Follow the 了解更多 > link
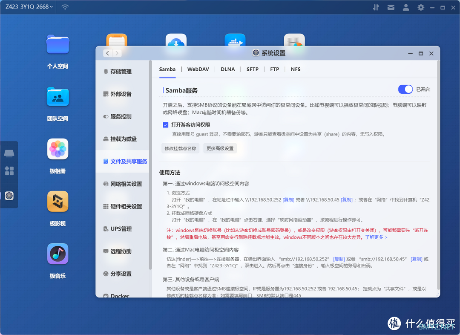Viewport: 460px width, 335px height. click(376, 237)
